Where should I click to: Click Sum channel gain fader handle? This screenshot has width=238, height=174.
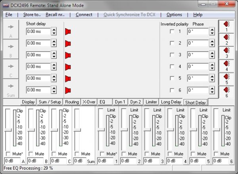(77, 130)
